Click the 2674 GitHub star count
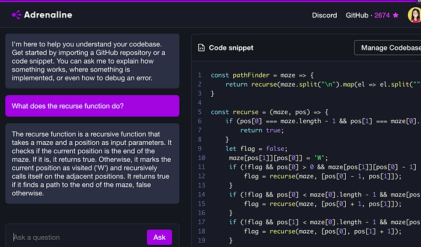This screenshot has width=421, height=247. [x=382, y=15]
